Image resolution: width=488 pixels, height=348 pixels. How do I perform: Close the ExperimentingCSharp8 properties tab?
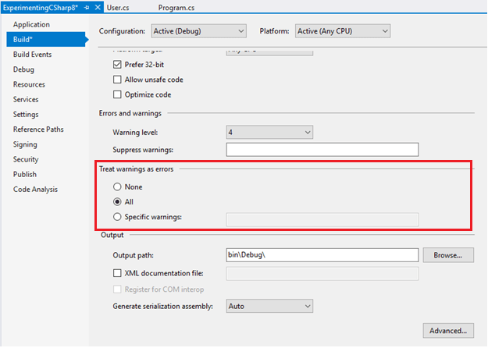[x=97, y=7]
